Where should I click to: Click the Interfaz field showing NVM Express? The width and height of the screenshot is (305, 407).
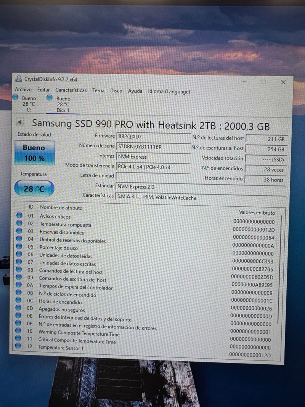(x=153, y=157)
